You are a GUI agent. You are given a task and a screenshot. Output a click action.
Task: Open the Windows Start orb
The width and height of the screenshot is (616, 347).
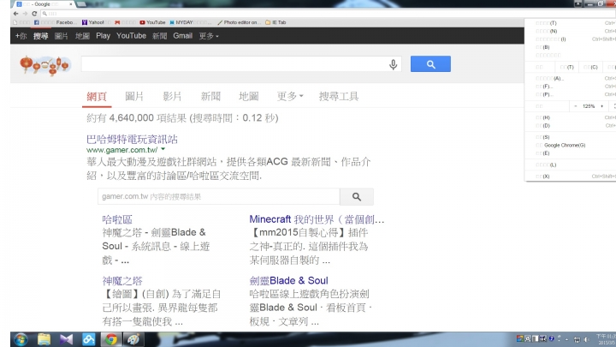click(21, 339)
